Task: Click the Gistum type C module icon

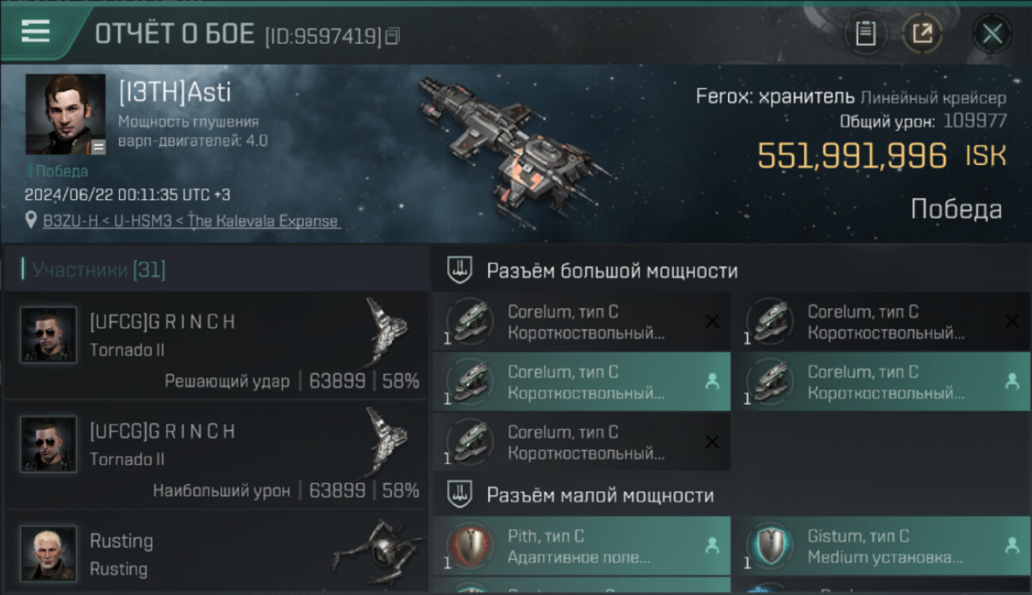Action: pos(768,546)
